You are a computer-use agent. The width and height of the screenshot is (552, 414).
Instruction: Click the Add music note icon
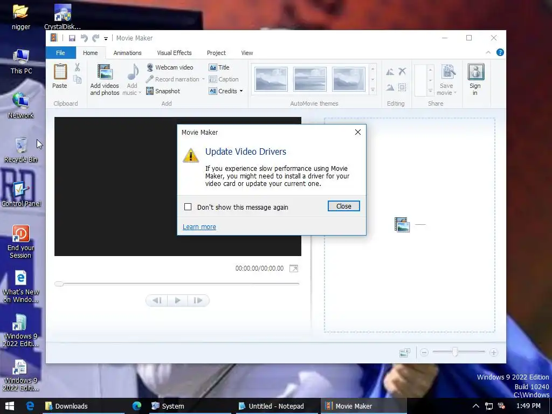pos(133,72)
